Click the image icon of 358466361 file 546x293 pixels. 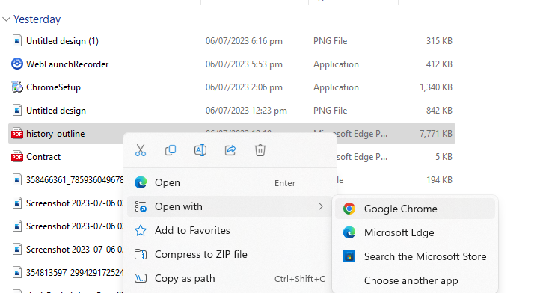[x=16, y=180]
